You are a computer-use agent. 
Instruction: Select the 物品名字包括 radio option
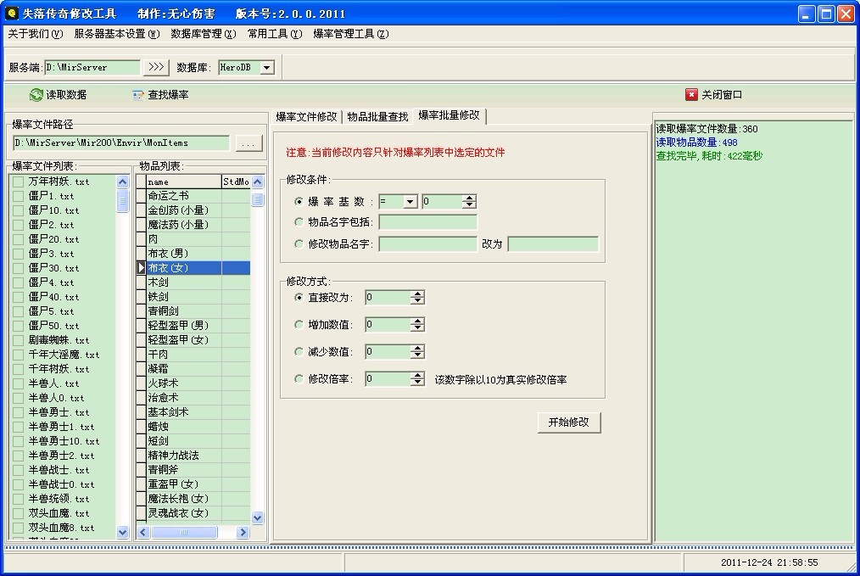coord(299,222)
